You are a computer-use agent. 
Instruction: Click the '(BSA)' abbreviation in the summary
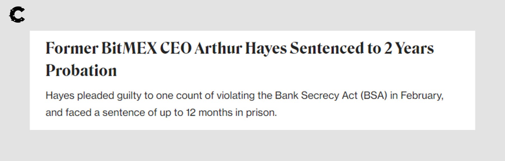pyautogui.click(x=374, y=96)
